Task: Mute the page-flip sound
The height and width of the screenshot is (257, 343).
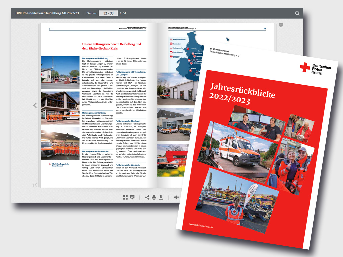Action: pyautogui.click(x=176, y=197)
